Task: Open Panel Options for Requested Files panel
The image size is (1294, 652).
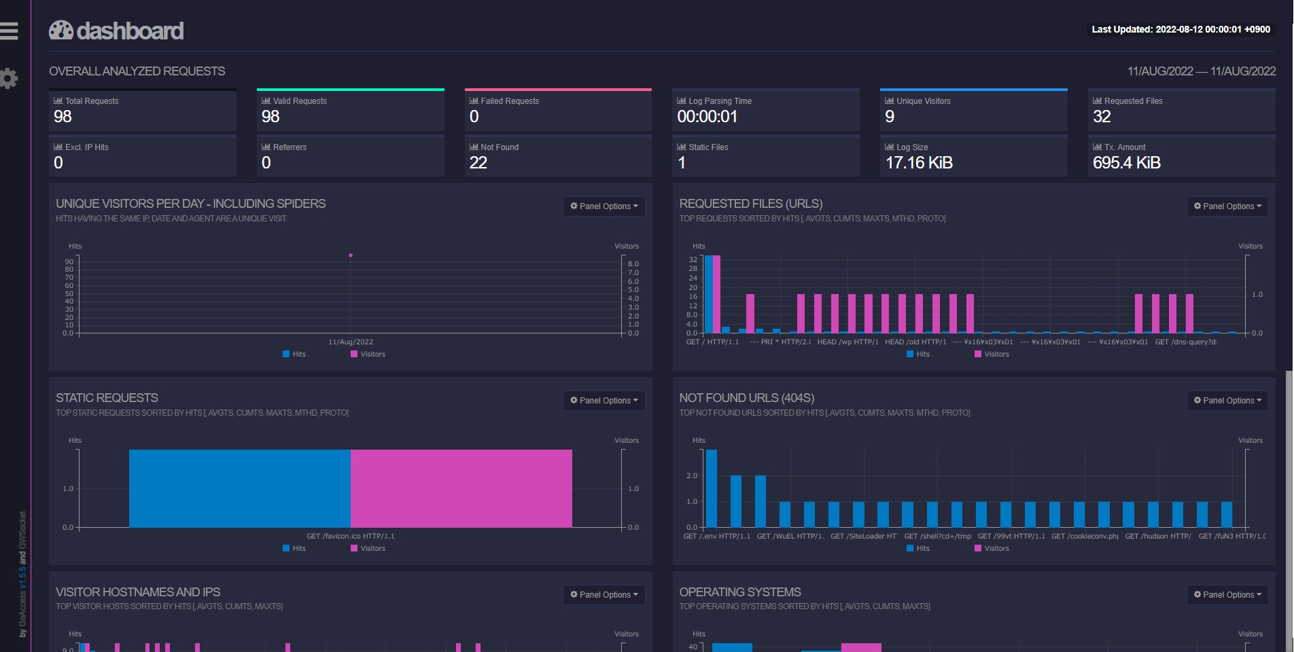Action: tap(1227, 206)
